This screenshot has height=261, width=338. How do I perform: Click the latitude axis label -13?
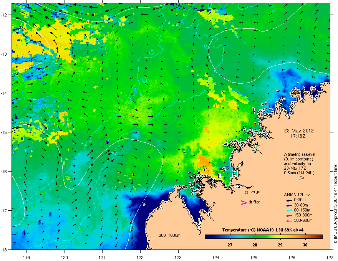[x=4, y=54]
